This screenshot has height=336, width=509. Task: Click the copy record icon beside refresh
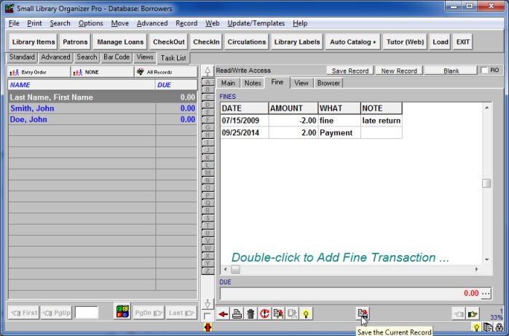(x=278, y=313)
